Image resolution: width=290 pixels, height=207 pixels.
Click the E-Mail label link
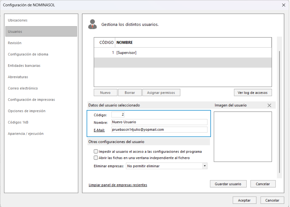(x=99, y=130)
